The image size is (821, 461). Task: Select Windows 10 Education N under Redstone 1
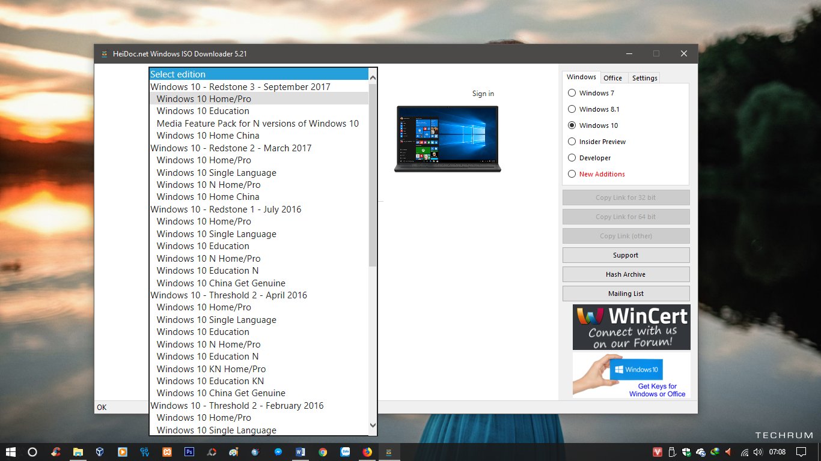(259, 271)
